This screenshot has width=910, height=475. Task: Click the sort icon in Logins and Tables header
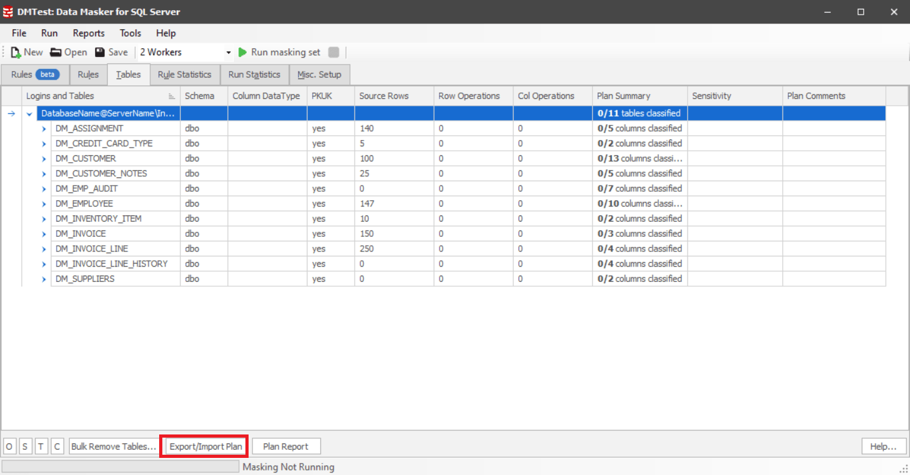click(172, 96)
